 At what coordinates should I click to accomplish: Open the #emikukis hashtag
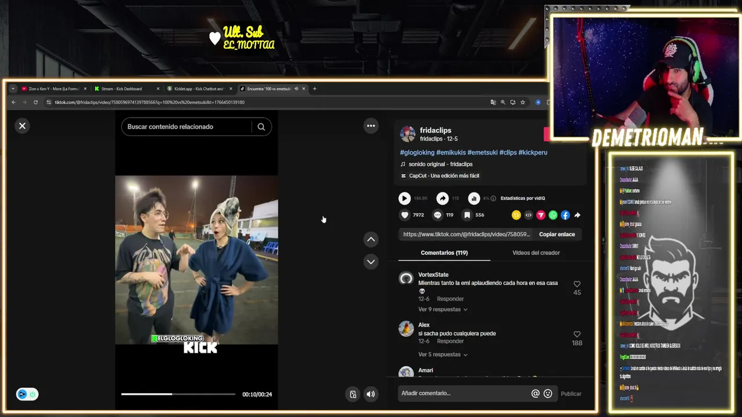451,152
